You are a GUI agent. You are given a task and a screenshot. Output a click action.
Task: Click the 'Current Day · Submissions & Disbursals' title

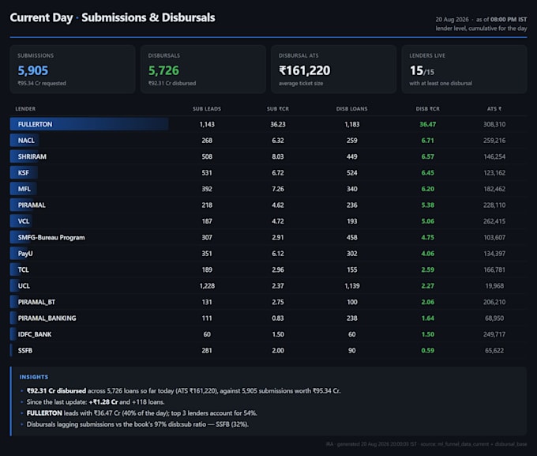coord(112,17)
